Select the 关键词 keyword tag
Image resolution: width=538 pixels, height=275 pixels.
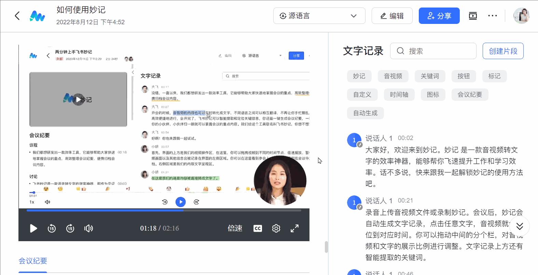point(430,76)
